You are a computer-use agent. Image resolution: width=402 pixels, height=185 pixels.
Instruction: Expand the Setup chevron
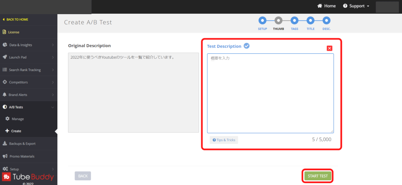(x=53, y=169)
